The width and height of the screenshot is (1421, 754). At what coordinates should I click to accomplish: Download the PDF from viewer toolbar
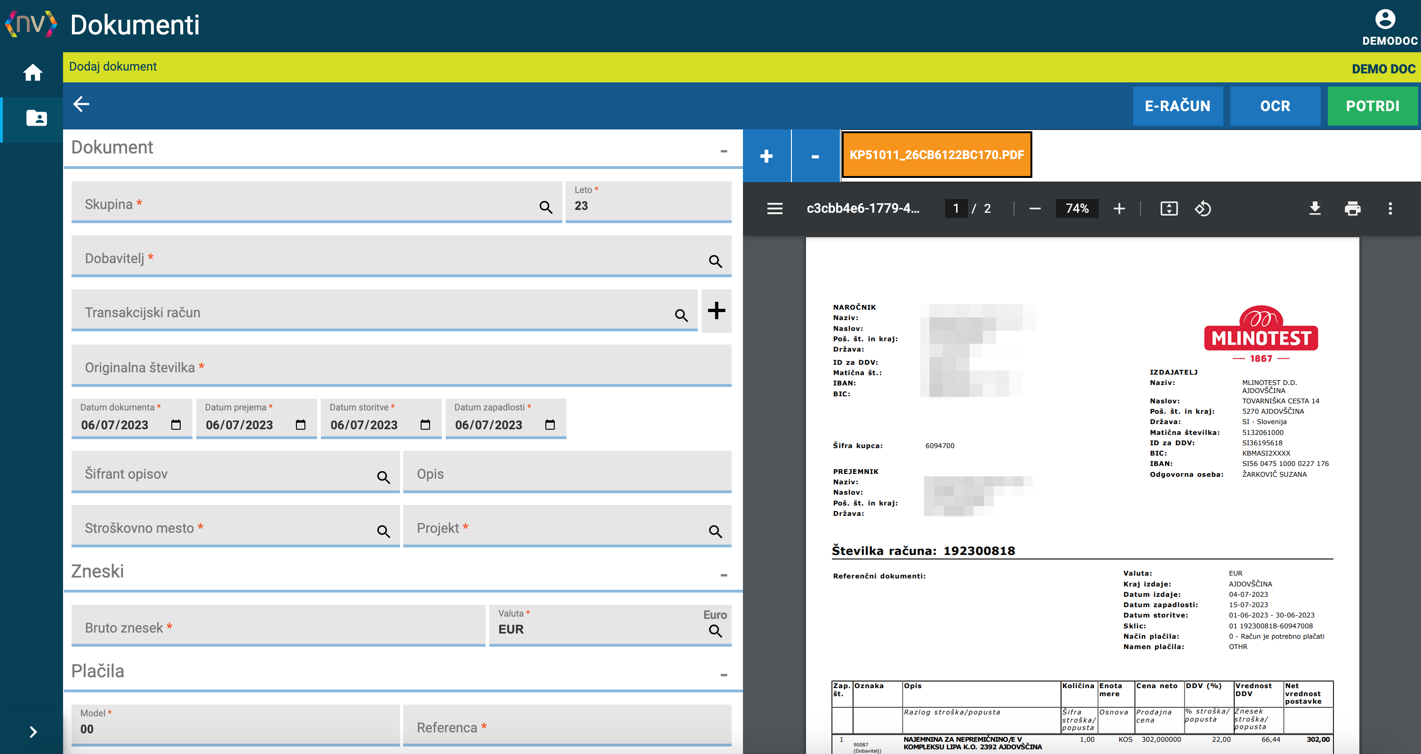1315,209
